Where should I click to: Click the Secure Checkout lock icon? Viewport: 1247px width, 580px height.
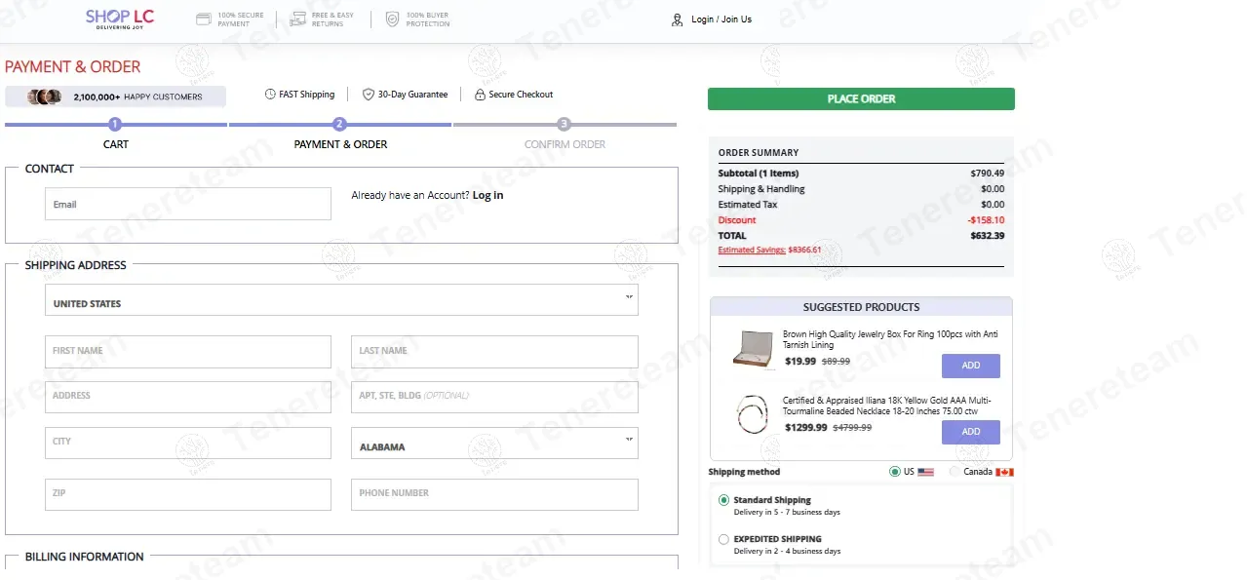pyautogui.click(x=480, y=95)
